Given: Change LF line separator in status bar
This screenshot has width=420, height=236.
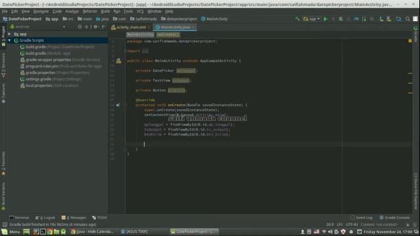Looking at the screenshot, I should tap(340, 224).
